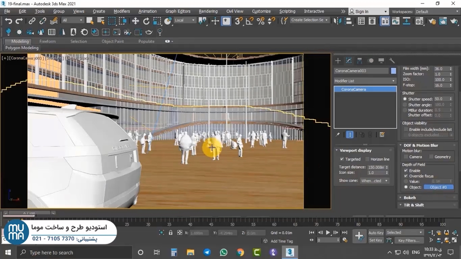
Task: Activate the Rotate tool
Action: (x=146, y=21)
